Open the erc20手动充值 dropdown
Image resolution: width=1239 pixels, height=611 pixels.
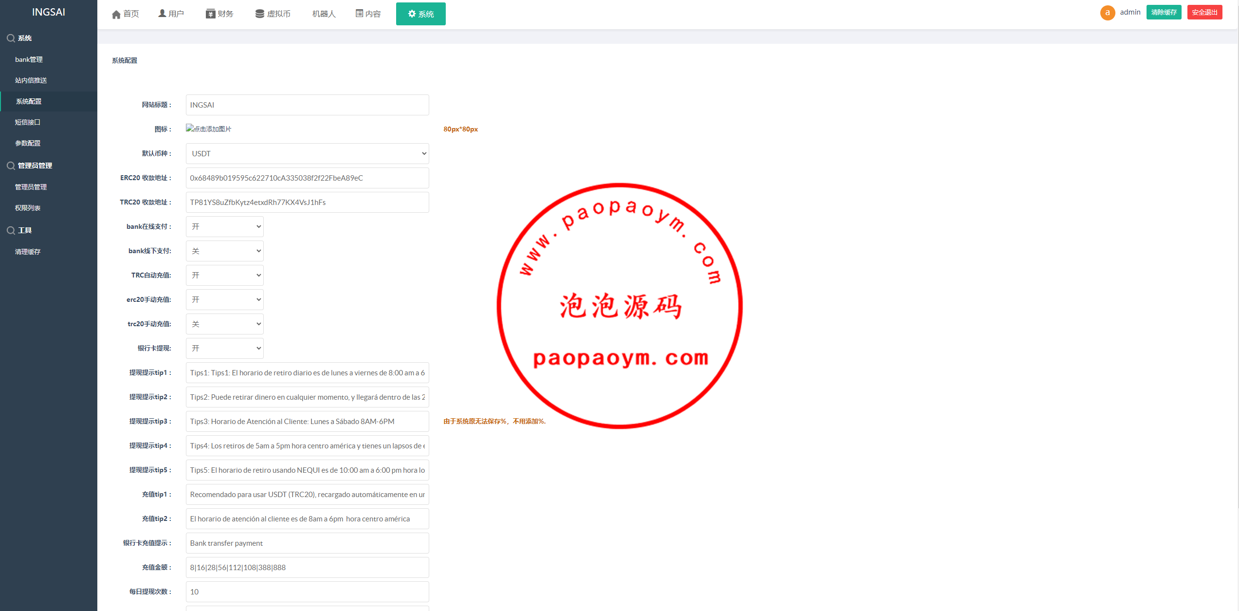pyautogui.click(x=224, y=299)
